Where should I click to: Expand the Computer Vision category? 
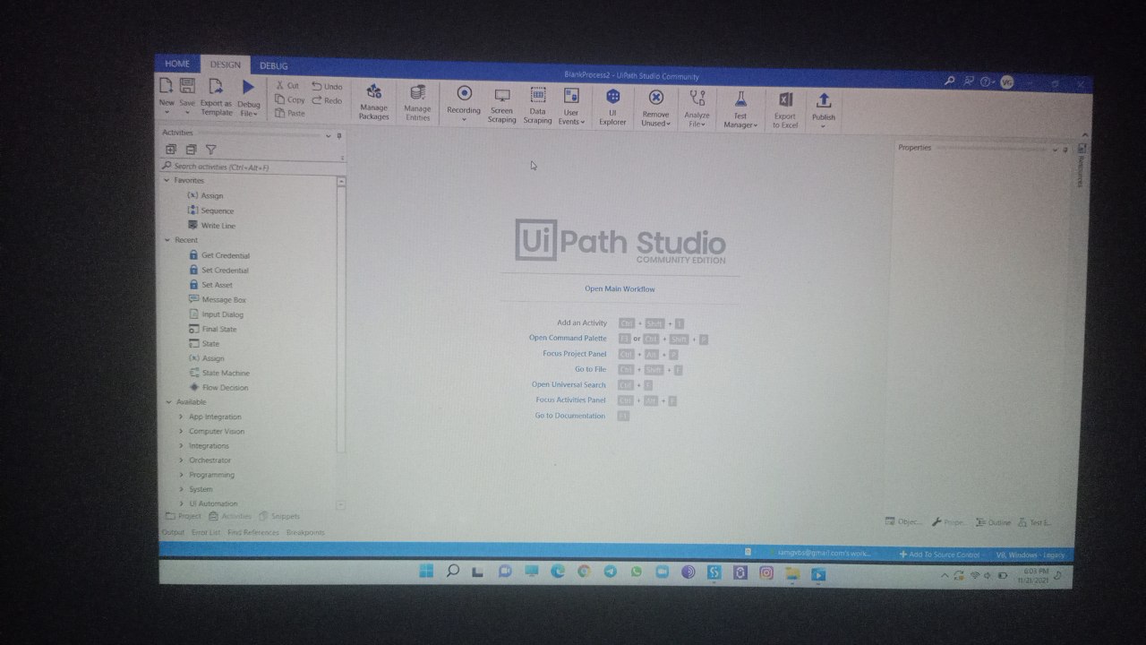[181, 431]
